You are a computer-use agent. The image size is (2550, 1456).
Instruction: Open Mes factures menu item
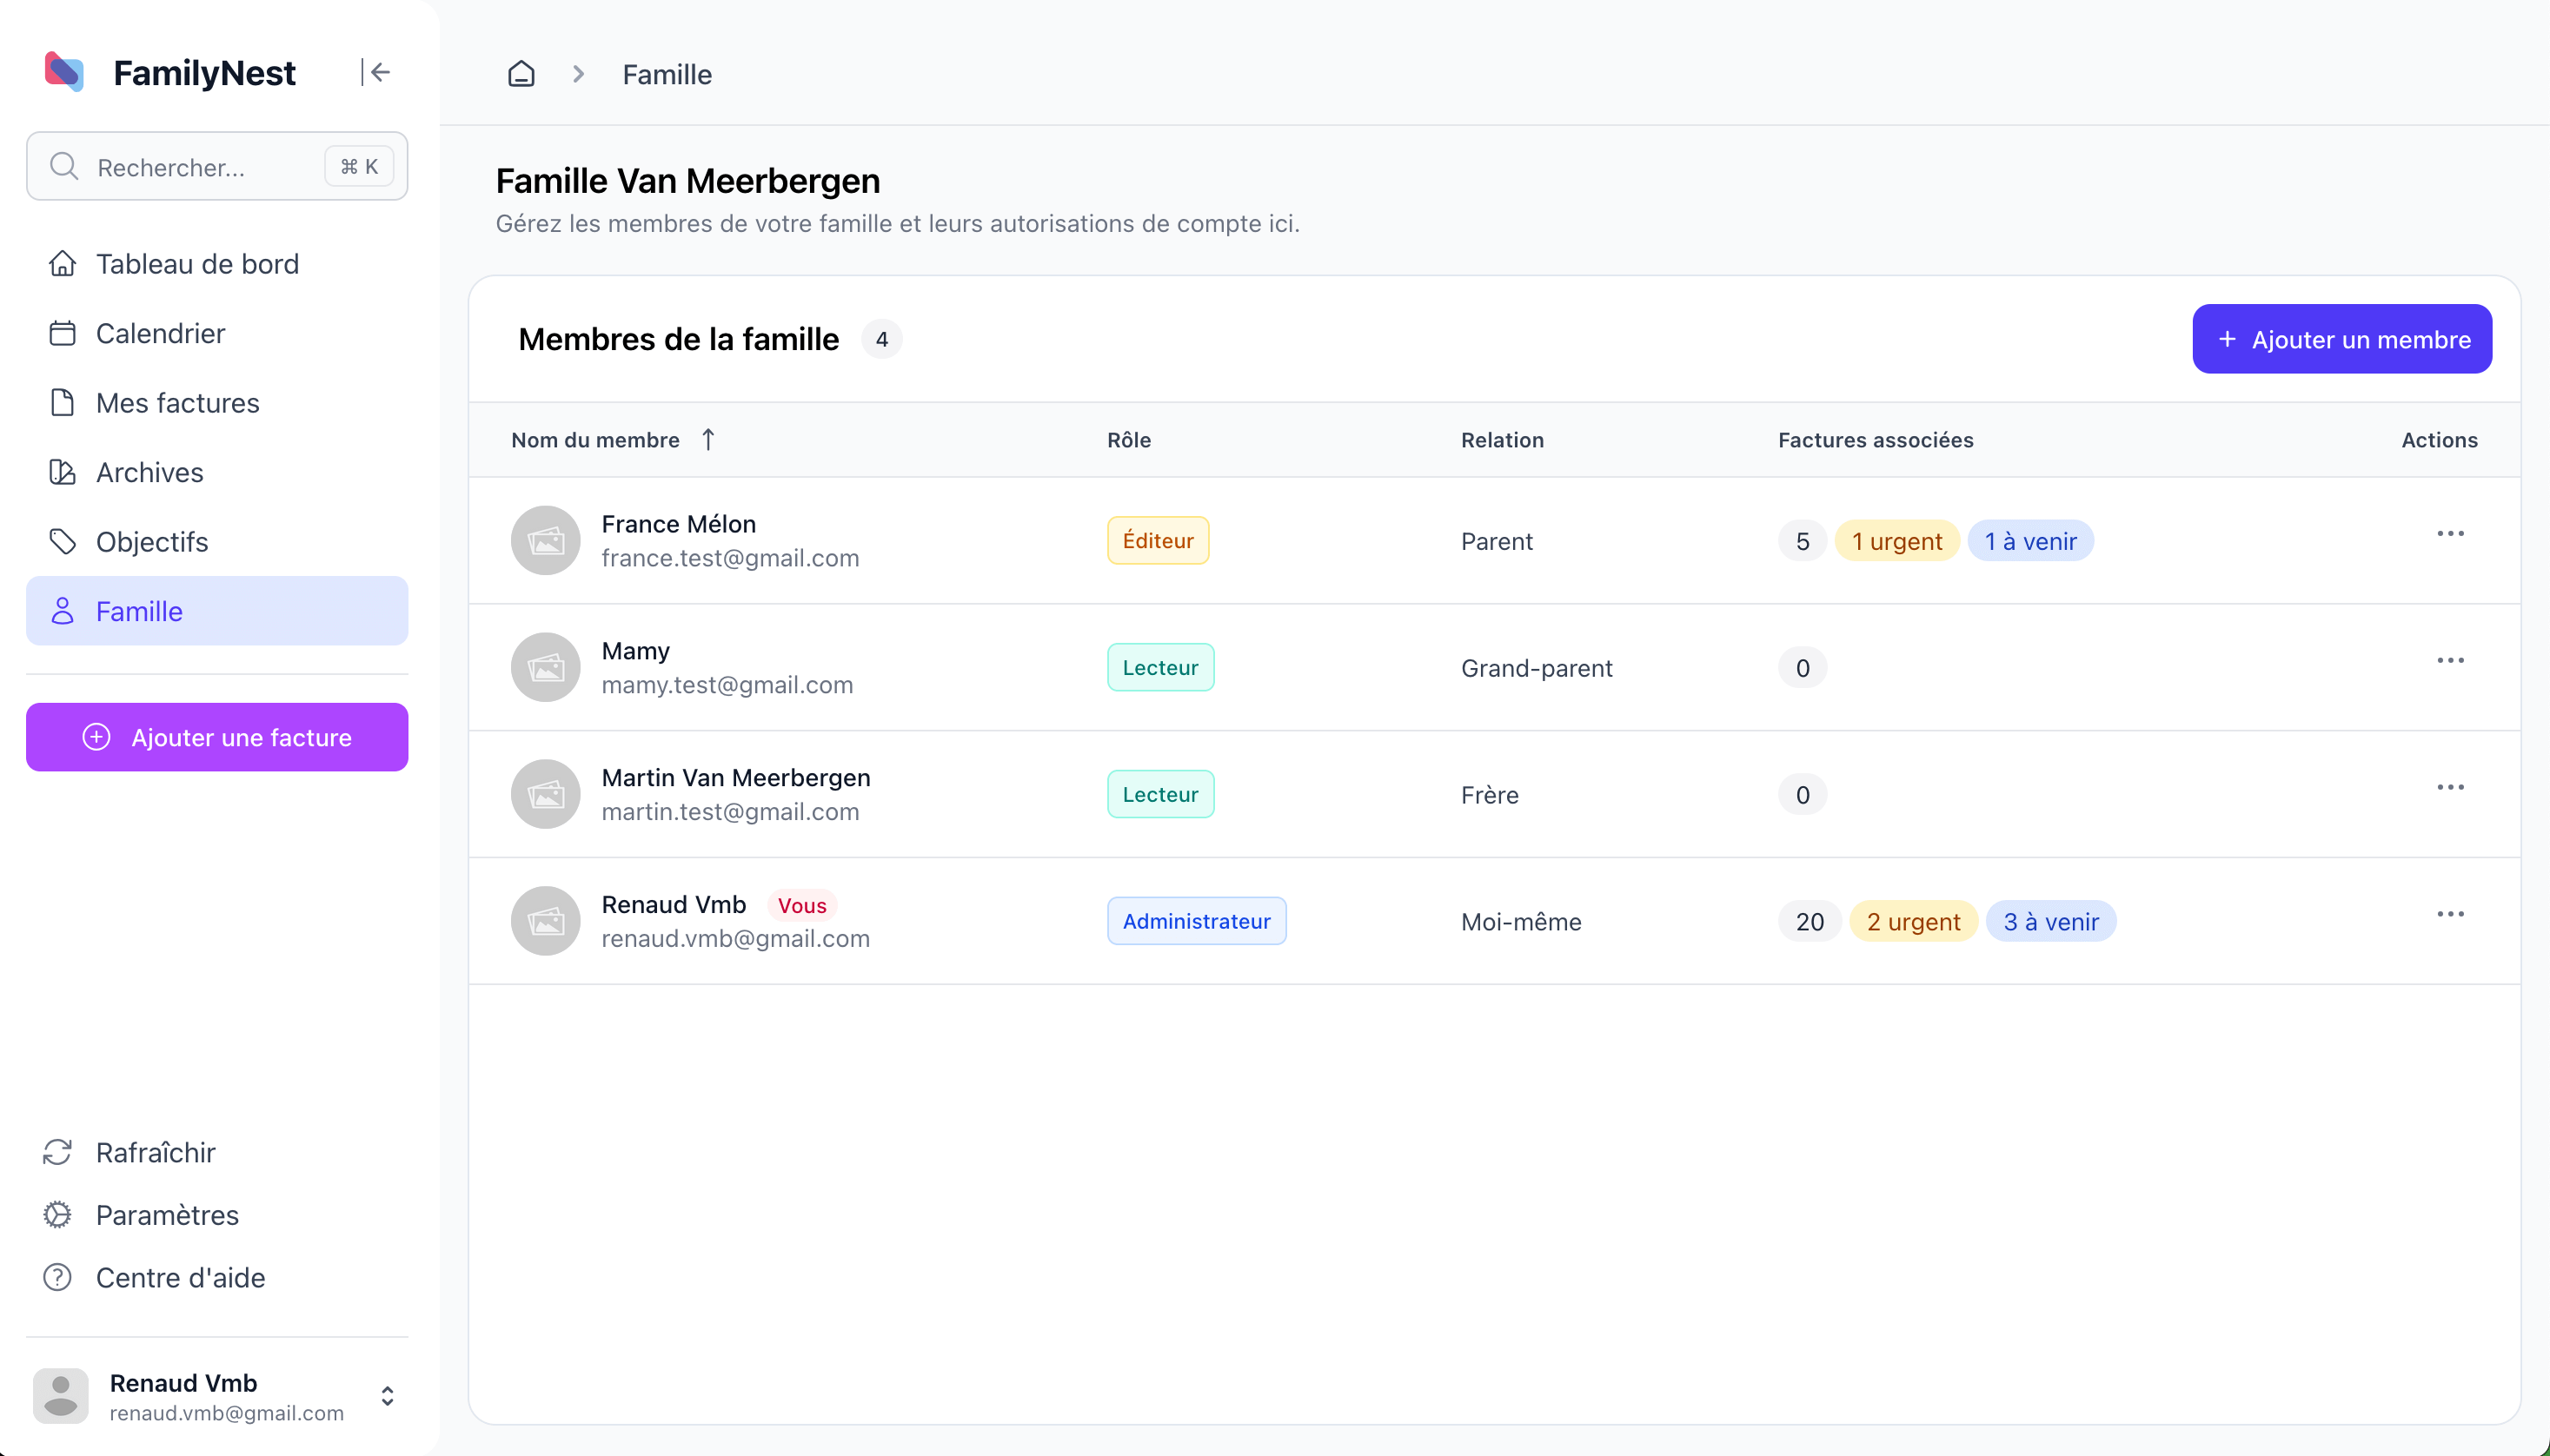pyautogui.click(x=177, y=403)
